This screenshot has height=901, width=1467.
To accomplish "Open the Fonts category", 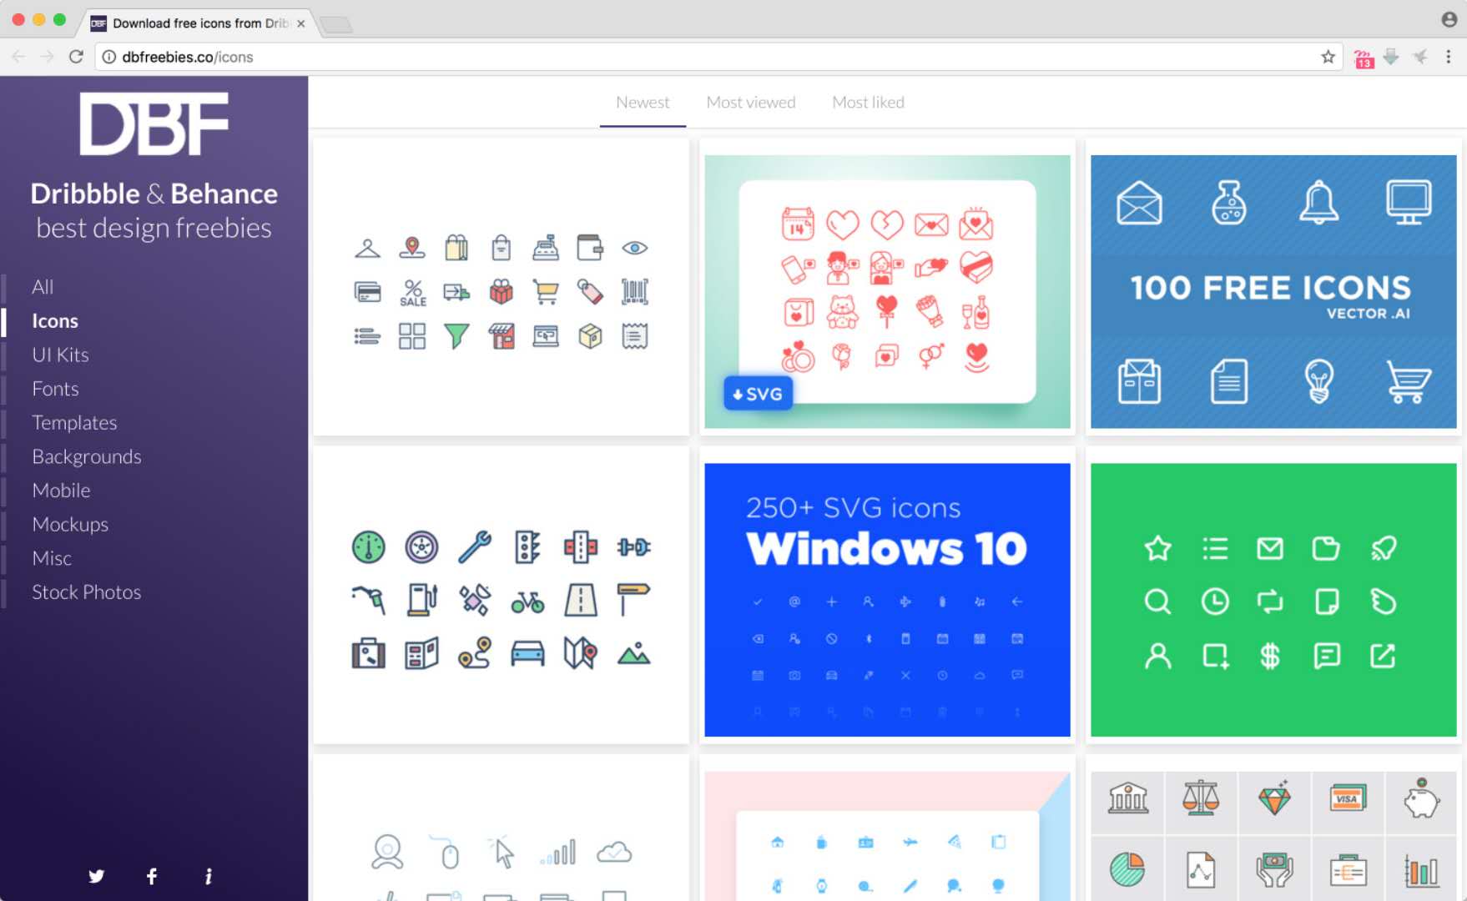I will pyautogui.click(x=55, y=389).
